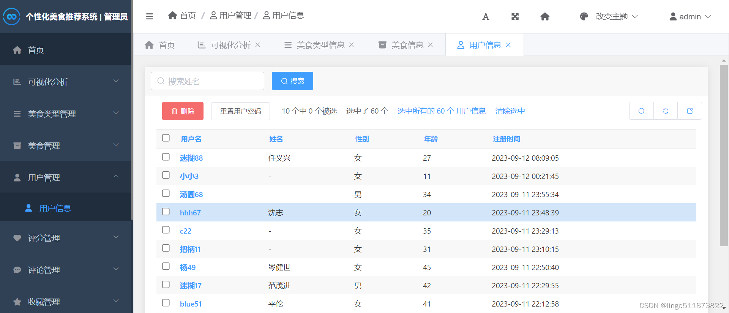This screenshot has height=313, width=729.
Task: Toggle the select-all header checkbox
Action: click(166, 138)
